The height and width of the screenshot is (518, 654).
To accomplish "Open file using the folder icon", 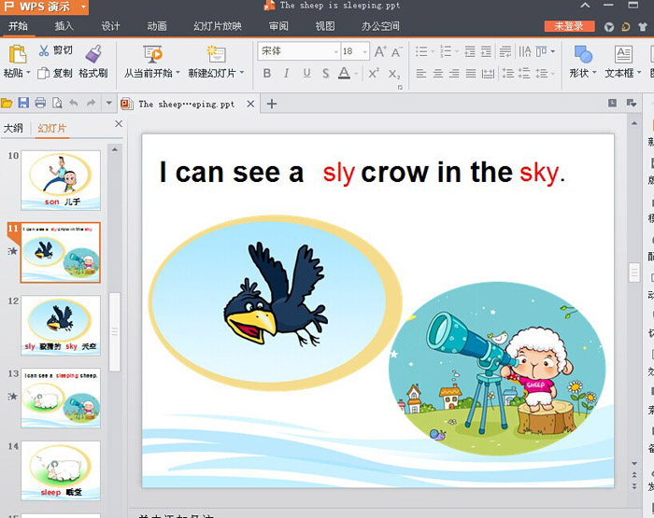I will coord(7,103).
